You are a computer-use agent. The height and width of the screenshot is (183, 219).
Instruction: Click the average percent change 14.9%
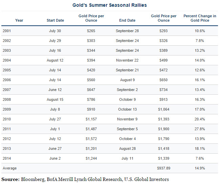[x=200, y=168]
